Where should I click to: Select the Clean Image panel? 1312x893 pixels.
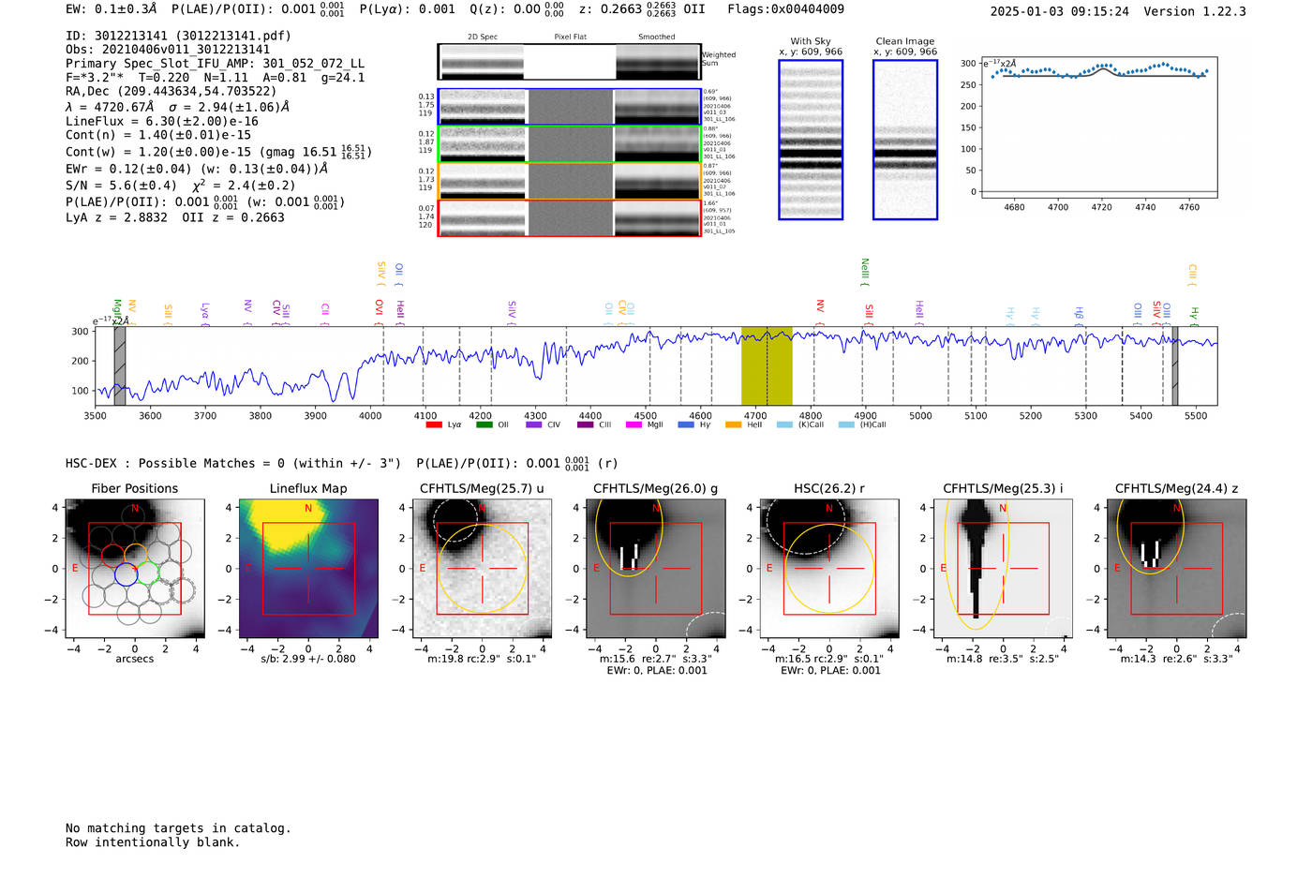click(x=905, y=140)
